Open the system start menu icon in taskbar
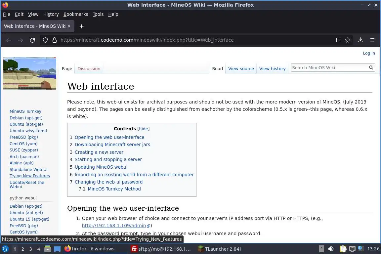The width and height of the screenshot is (381, 254). [x=5, y=249]
